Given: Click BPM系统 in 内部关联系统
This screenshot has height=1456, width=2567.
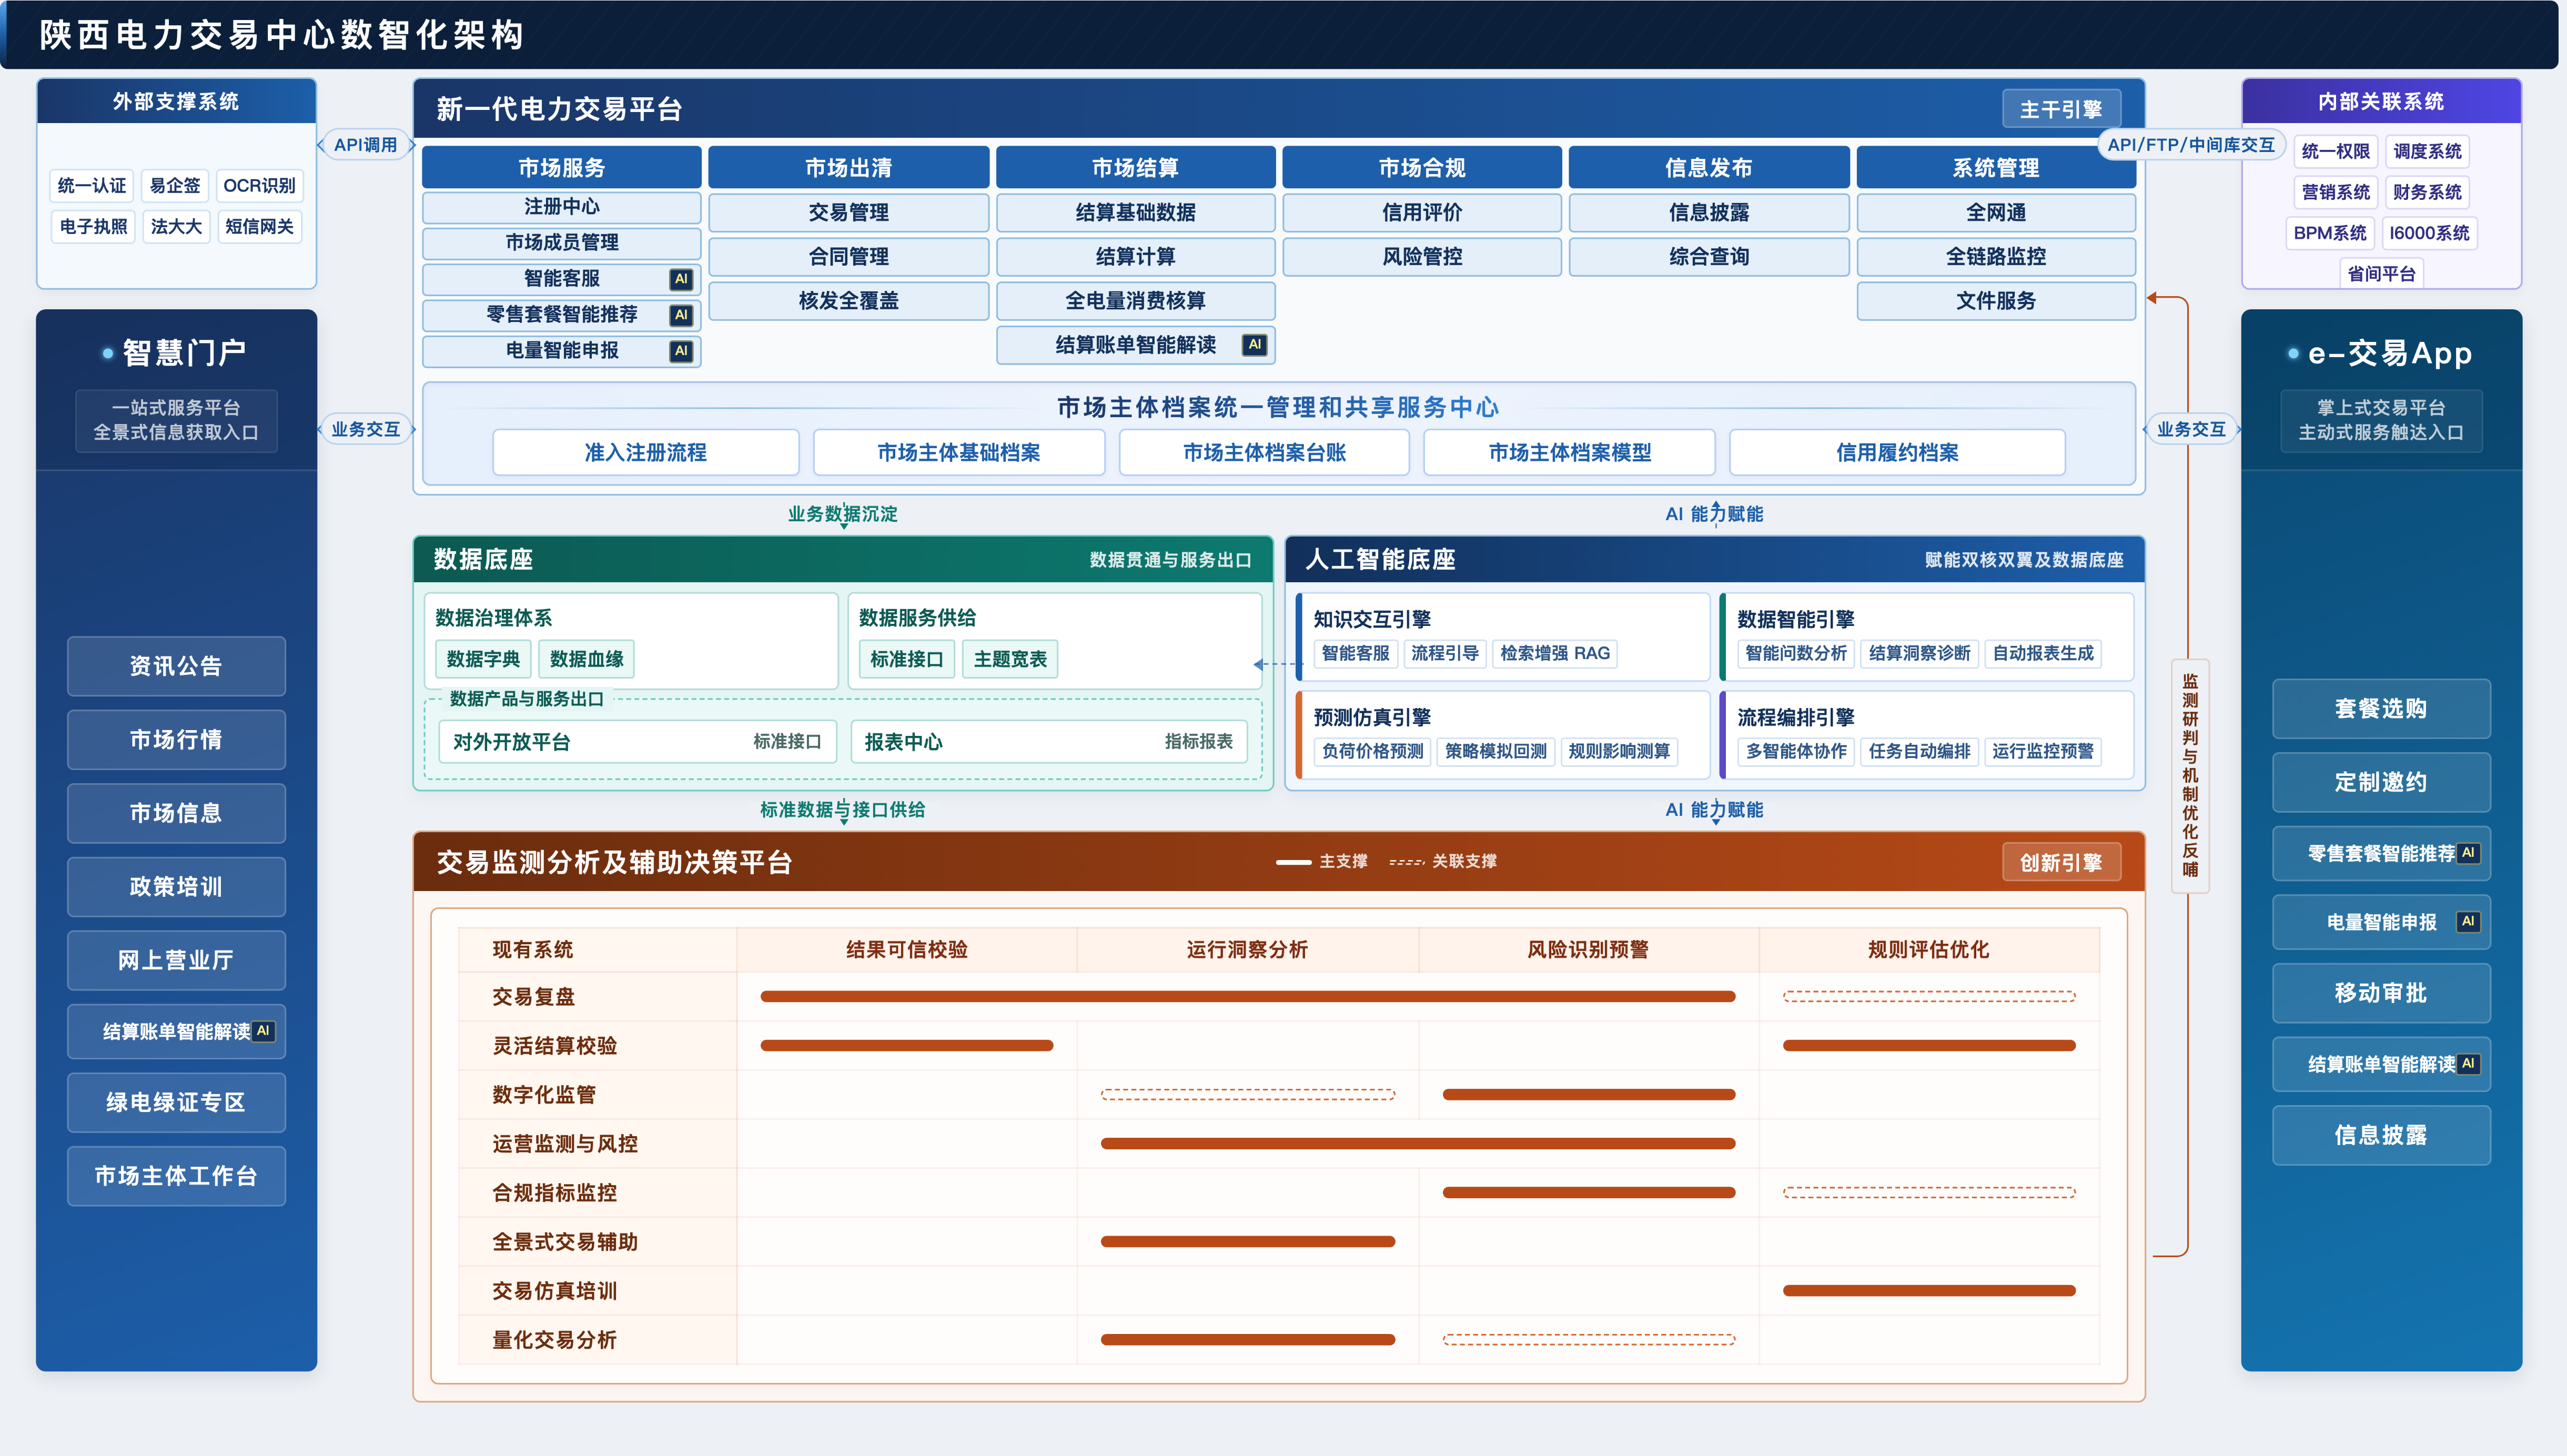Looking at the screenshot, I should [x=2330, y=234].
